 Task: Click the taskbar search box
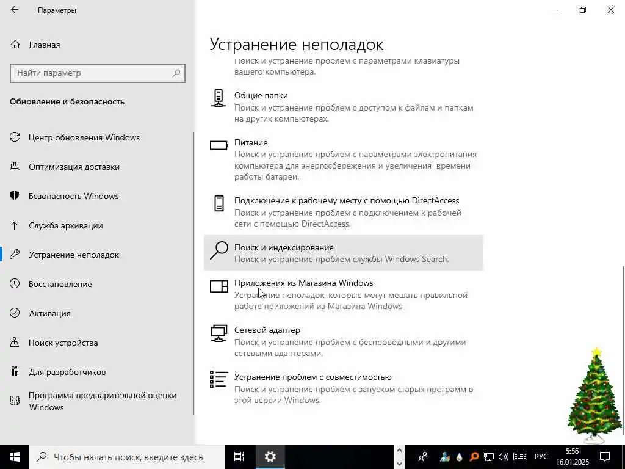point(127,457)
